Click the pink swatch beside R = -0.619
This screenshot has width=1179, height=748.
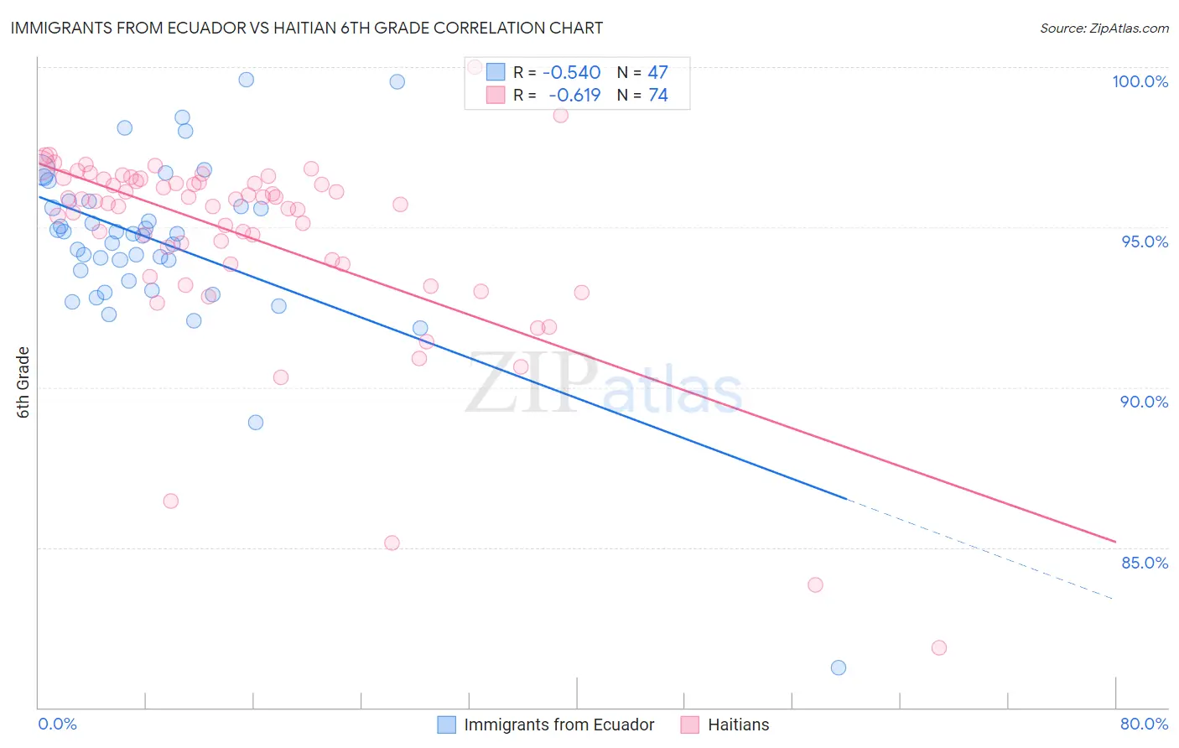[x=496, y=95]
